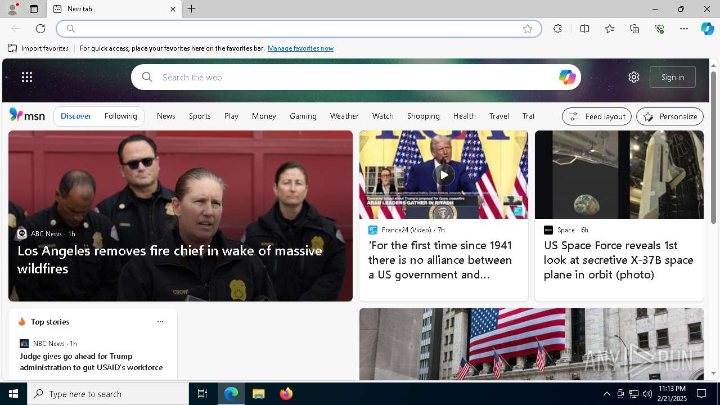720x405 pixels.
Task: Open a new browser tab with plus
Action: pyautogui.click(x=191, y=9)
